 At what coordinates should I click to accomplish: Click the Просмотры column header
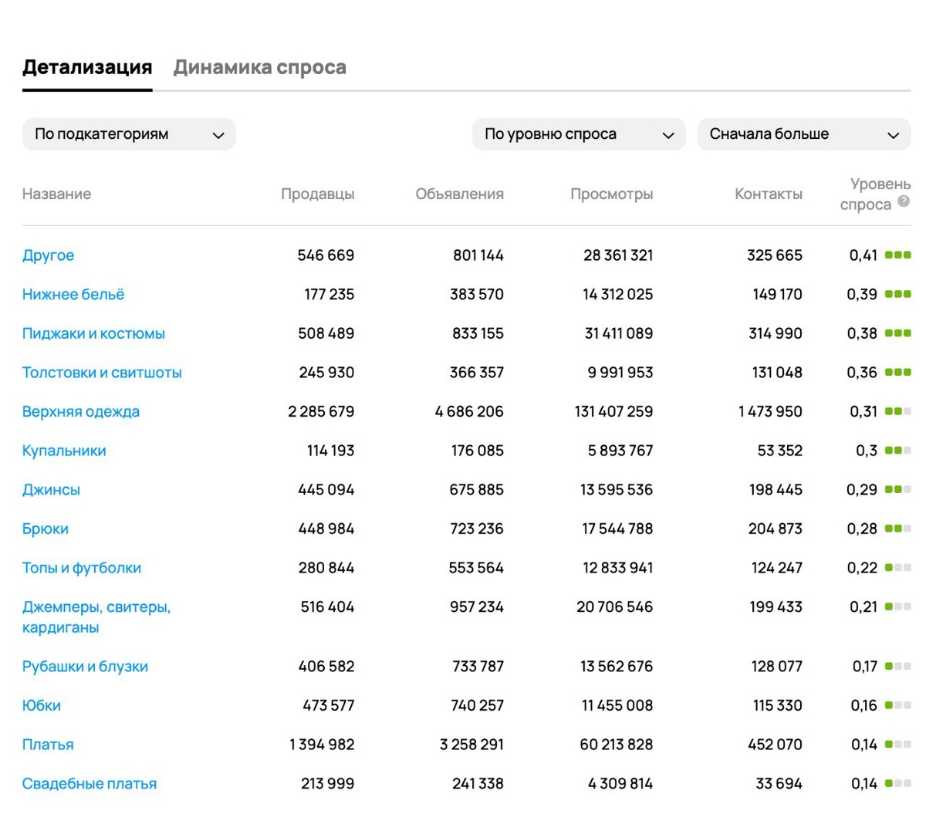point(612,194)
